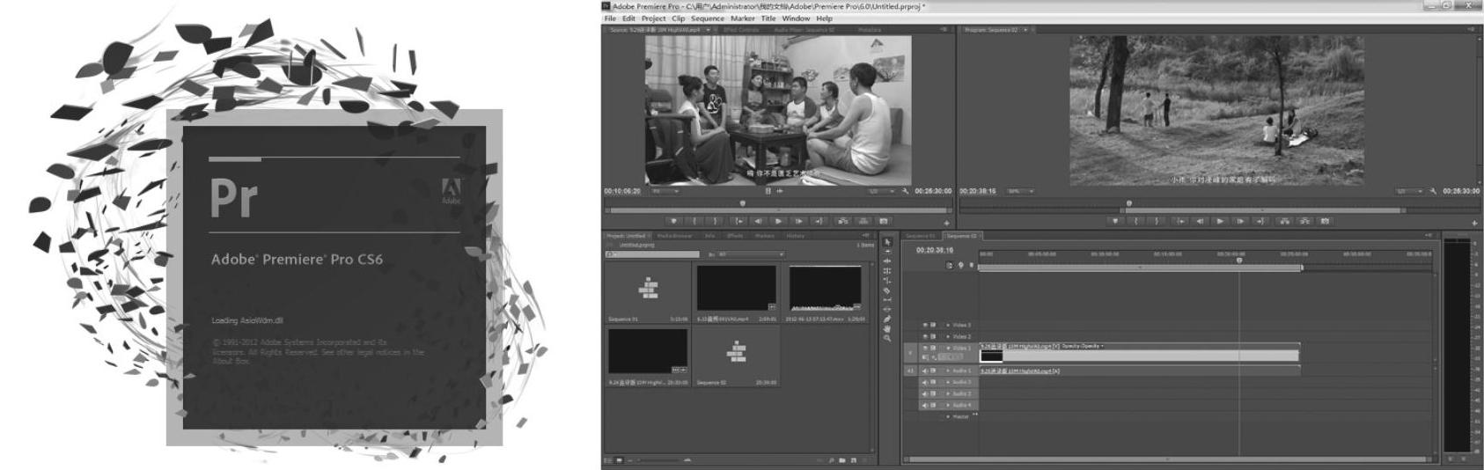Hide Video 3 track output eye
The image size is (1484, 470).
[x=924, y=326]
